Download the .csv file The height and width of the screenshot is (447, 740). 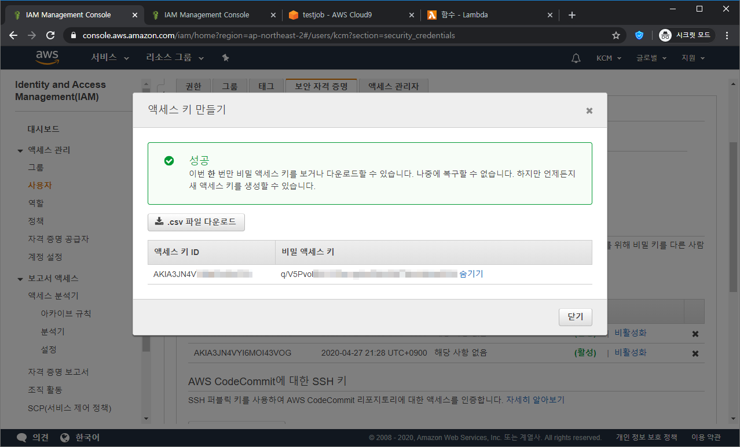[196, 222]
